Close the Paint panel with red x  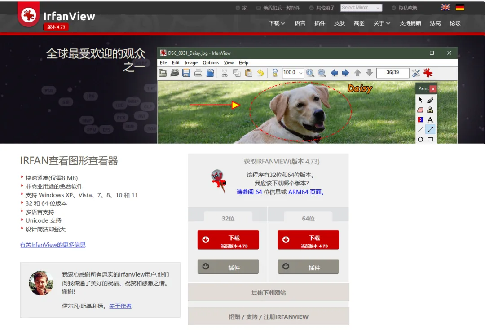(x=433, y=89)
